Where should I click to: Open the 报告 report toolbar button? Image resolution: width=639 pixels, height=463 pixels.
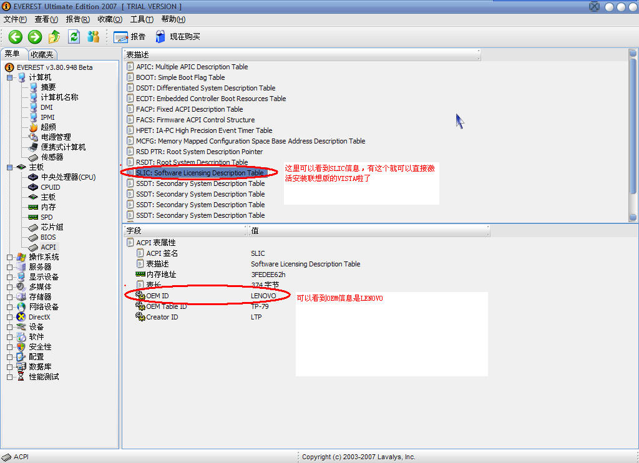[130, 37]
